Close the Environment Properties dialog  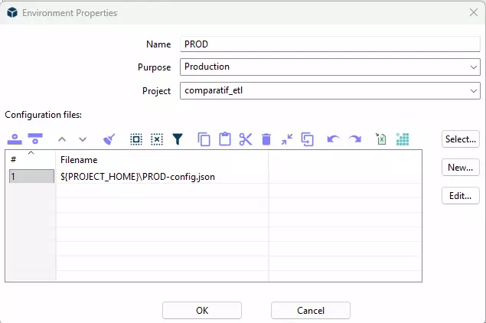[x=473, y=12]
